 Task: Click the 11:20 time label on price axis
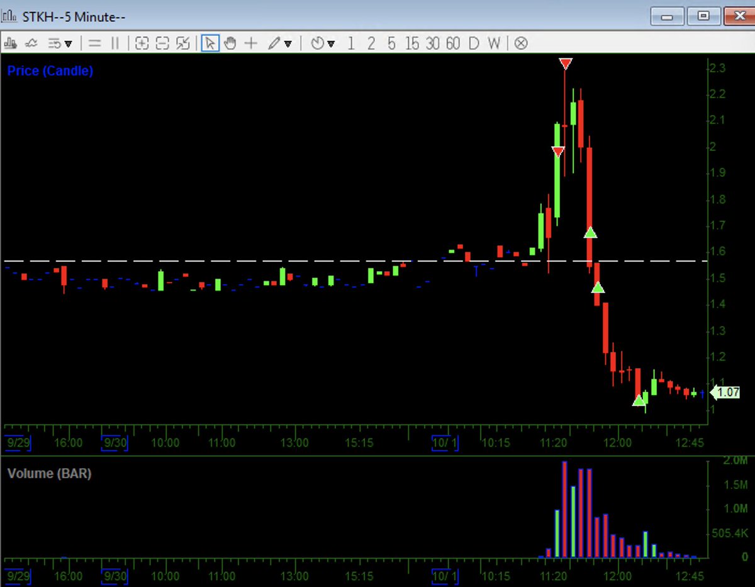[x=553, y=443]
